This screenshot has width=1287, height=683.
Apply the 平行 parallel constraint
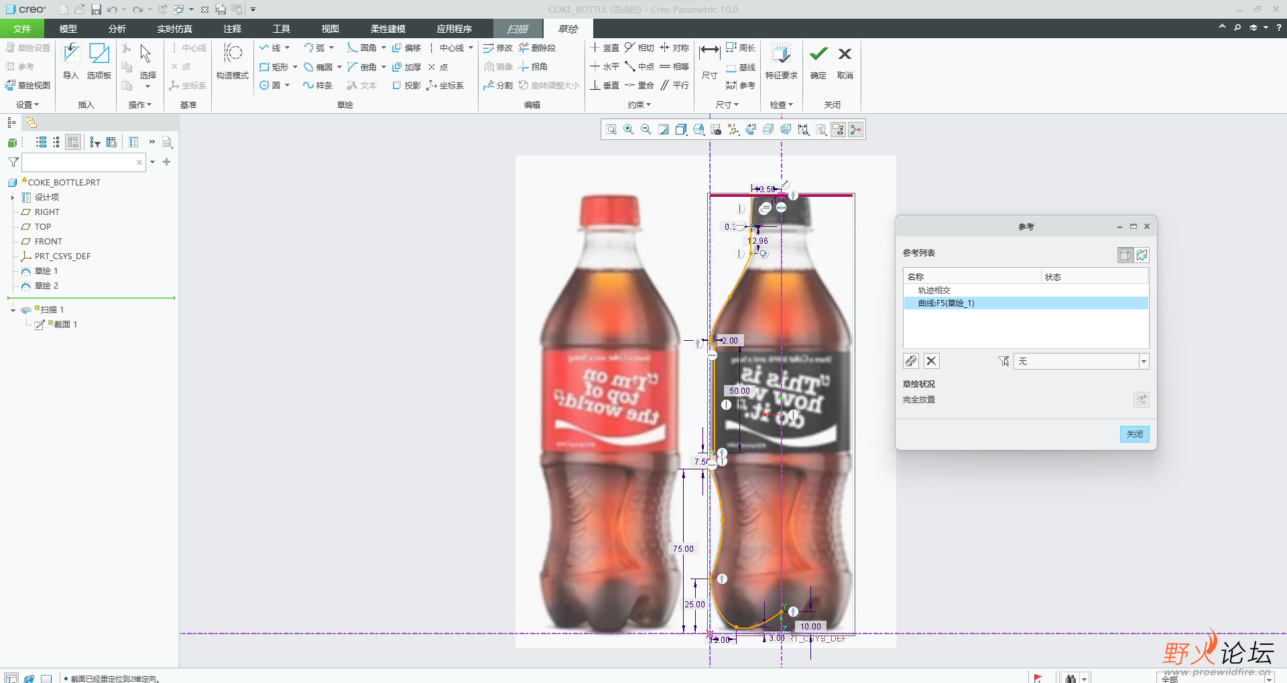click(674, 86)
